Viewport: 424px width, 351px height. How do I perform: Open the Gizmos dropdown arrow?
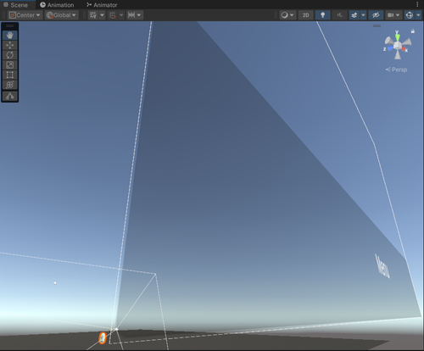418,15
